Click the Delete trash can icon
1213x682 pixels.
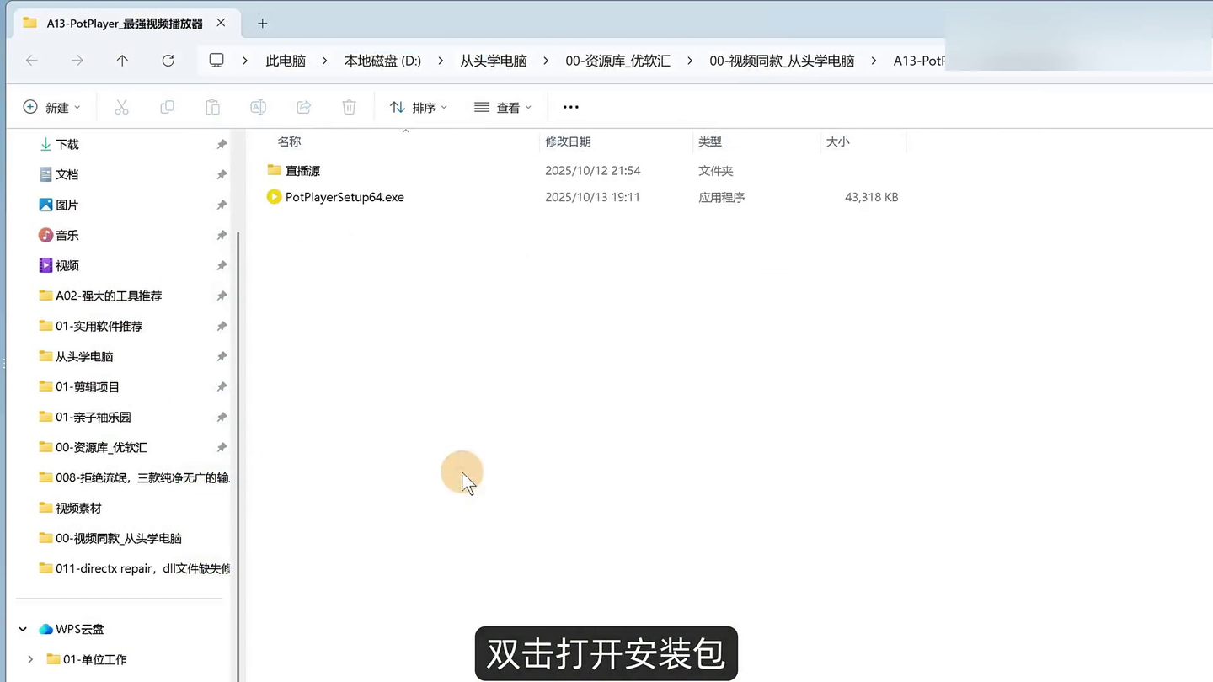click(x=349, y=107)
